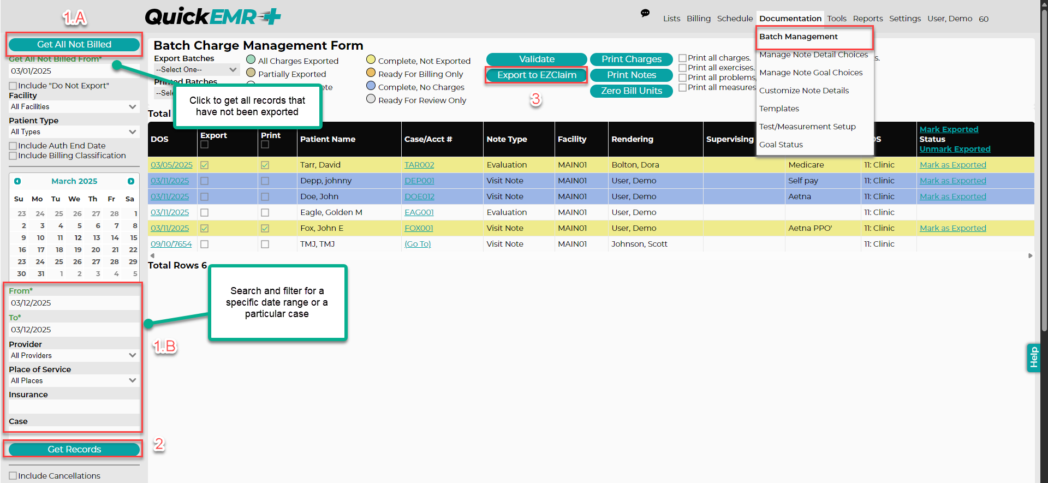
Task: Click the Insurance input field
Action: pos(74,407)
